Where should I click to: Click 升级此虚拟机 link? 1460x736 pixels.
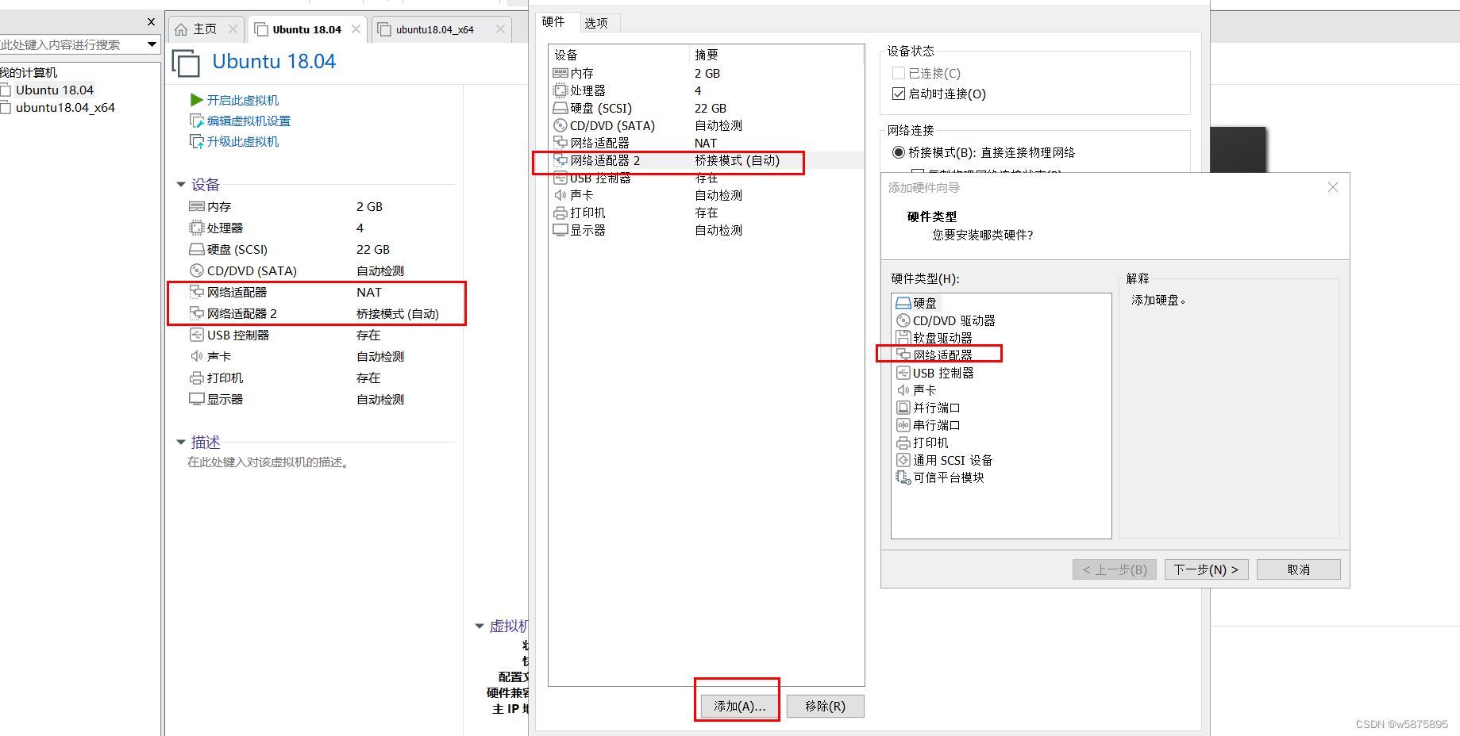(x=243, y=141)
